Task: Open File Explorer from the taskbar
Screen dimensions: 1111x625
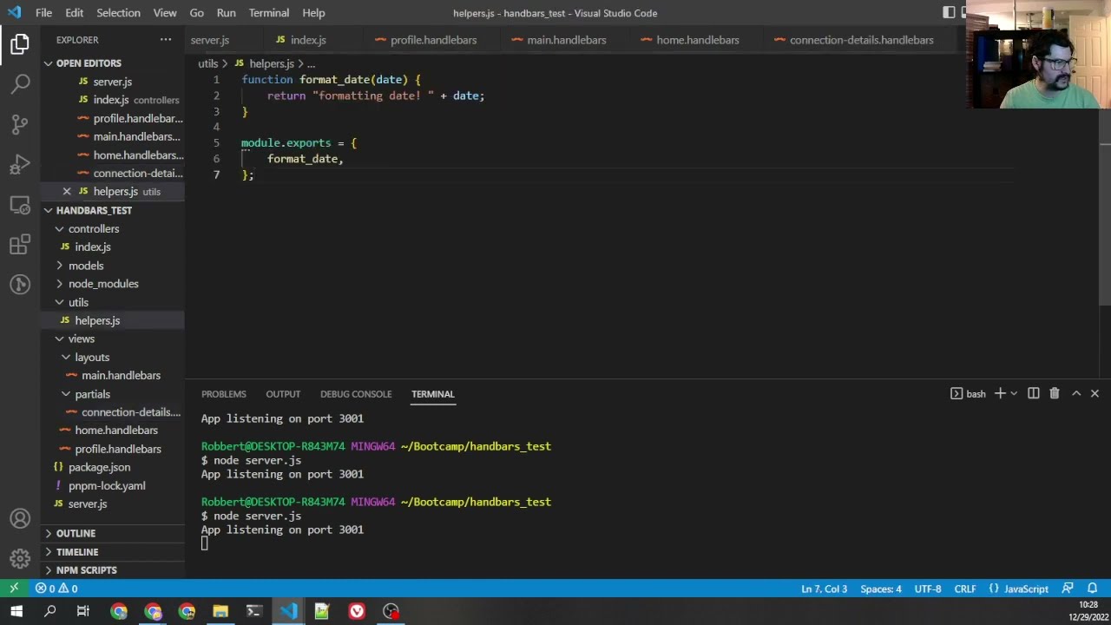Action: pyautogui.click(x=220, y=611)
